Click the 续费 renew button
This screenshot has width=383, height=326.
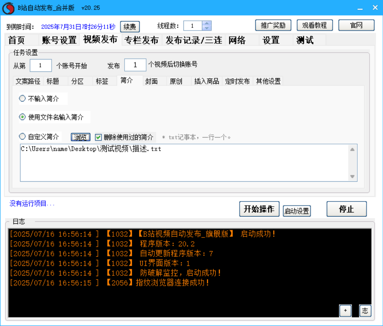coord(130,27)
